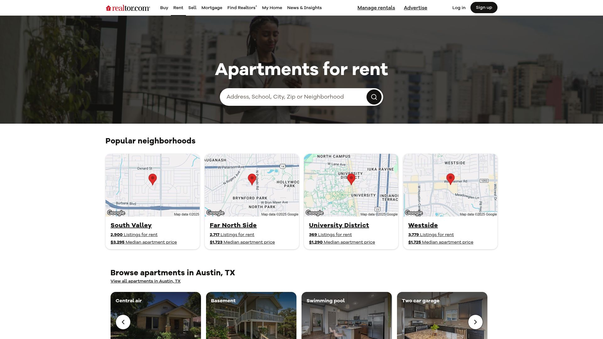This screenshot has height=339, width=603.
Task: Open News & Insights menu
Action: click(304, 8)
